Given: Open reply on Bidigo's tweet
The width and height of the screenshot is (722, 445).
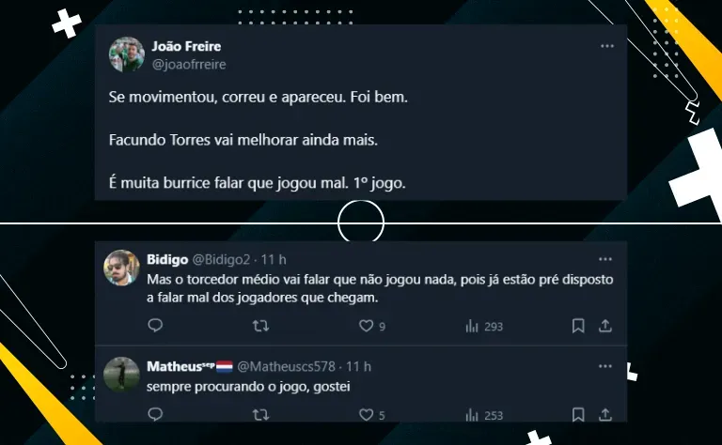Looking at the screenshot, I should [155, 326].
